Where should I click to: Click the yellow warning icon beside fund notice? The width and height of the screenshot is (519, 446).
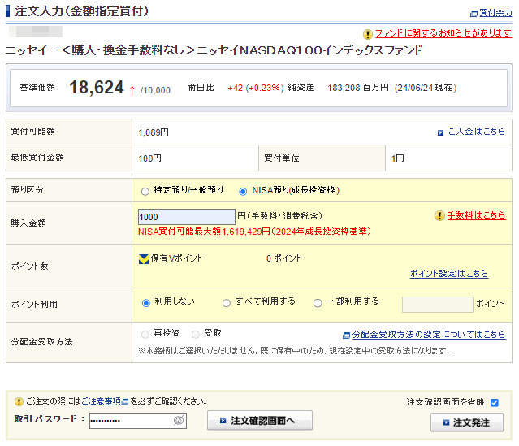[x=368, y=34]
